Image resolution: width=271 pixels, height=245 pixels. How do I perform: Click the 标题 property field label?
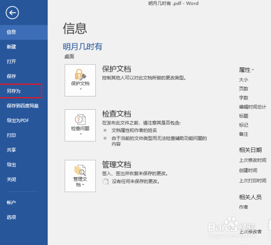point(244,116)
